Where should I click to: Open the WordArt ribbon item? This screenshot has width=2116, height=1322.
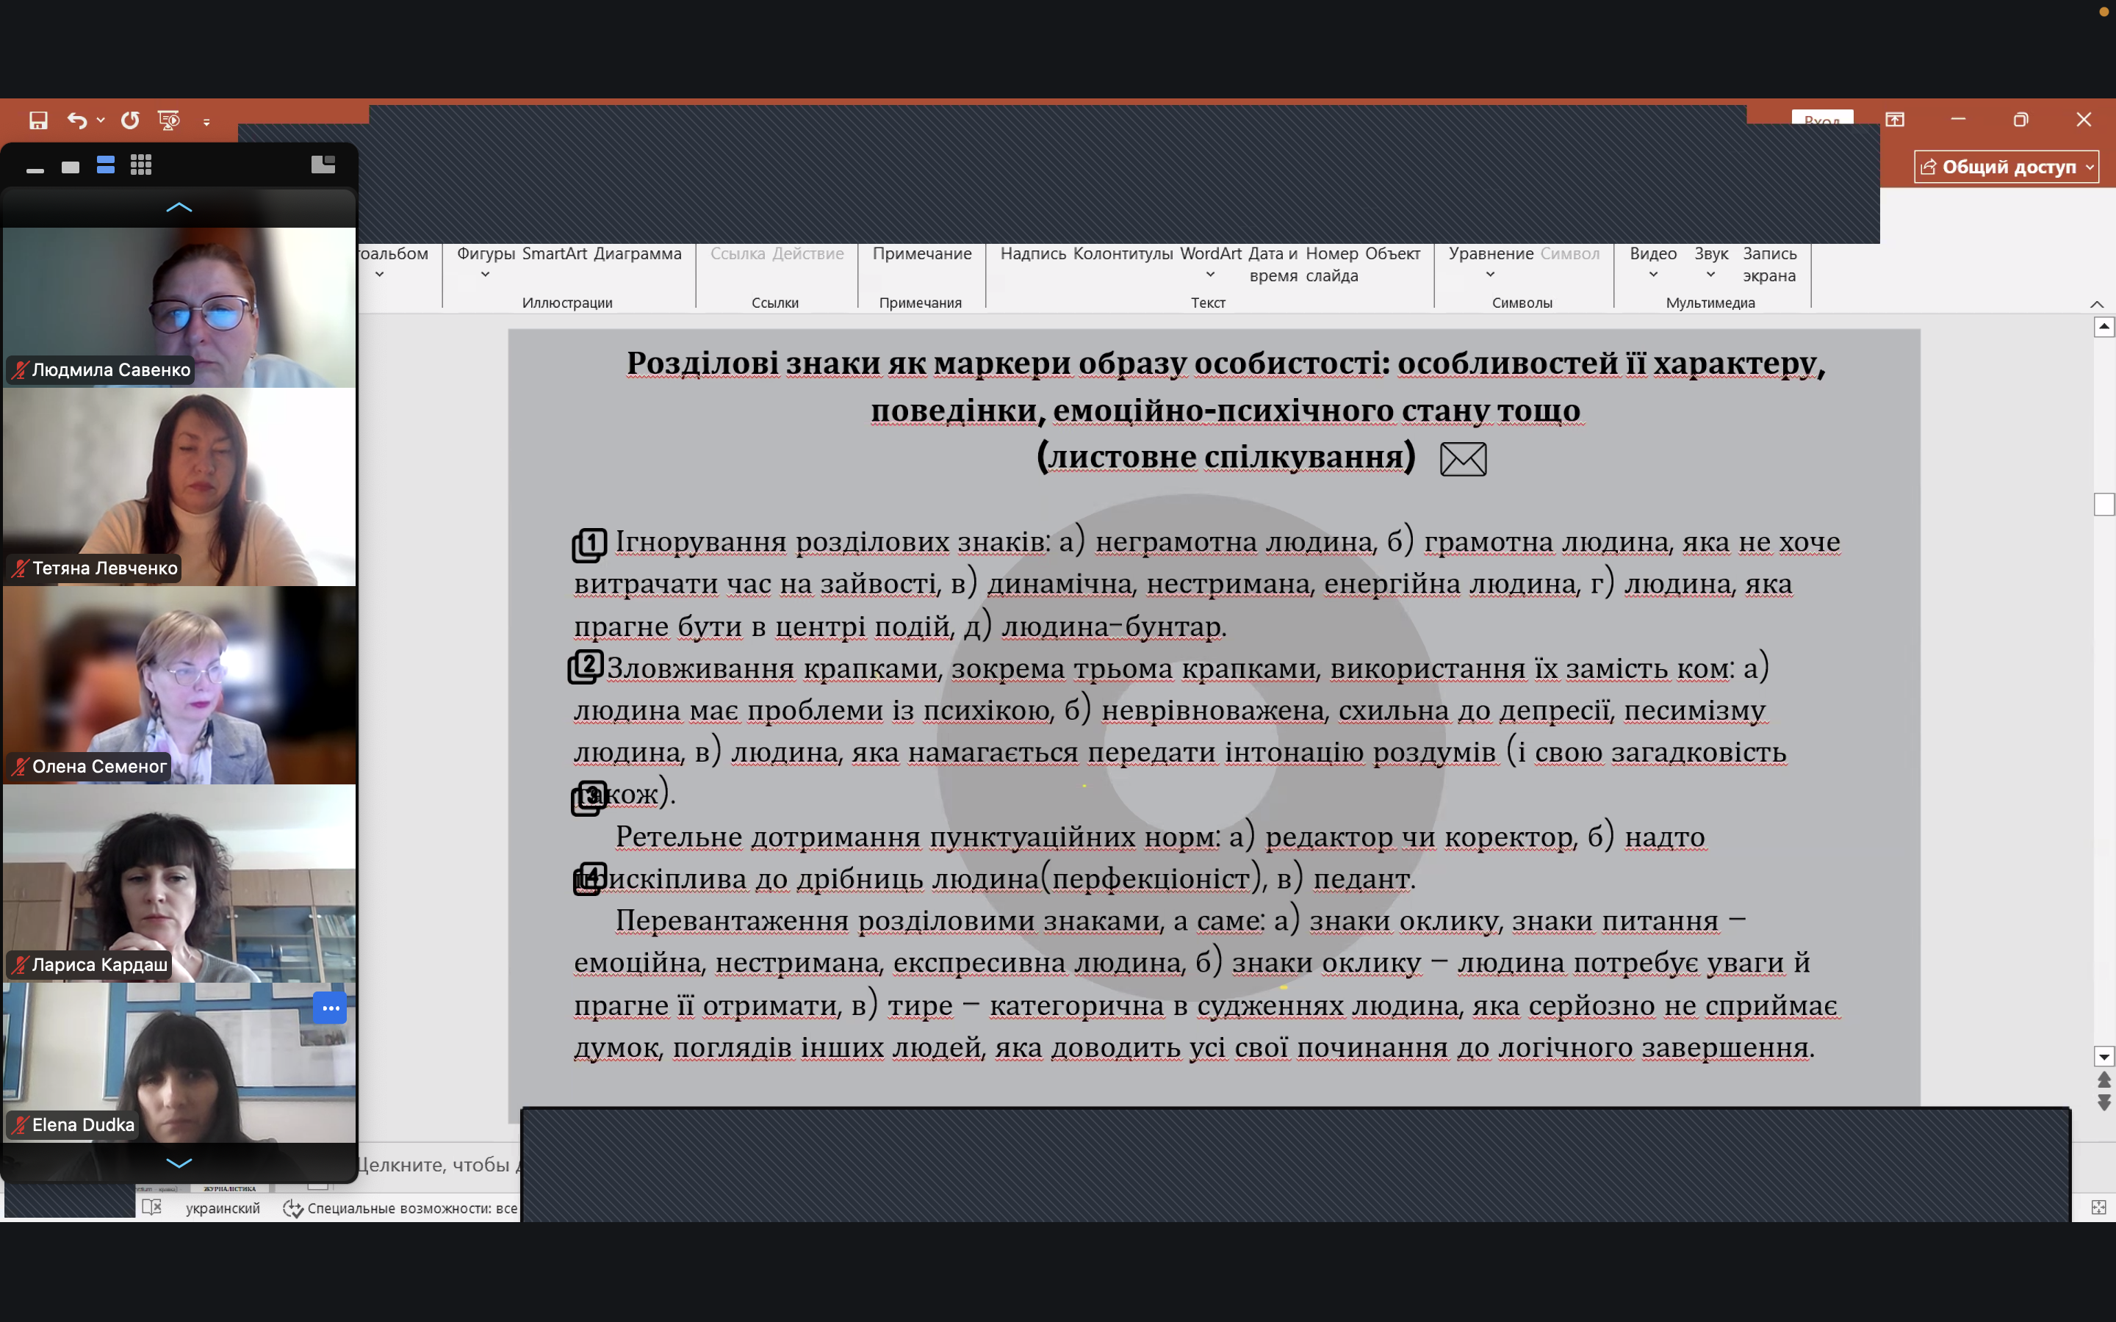[x=1210, y=254]
